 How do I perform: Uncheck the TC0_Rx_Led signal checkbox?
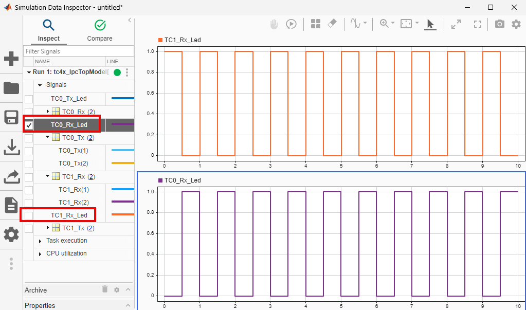point(29,125)
